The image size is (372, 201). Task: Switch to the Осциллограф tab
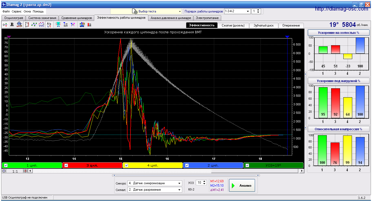click(x=13, y=18)
